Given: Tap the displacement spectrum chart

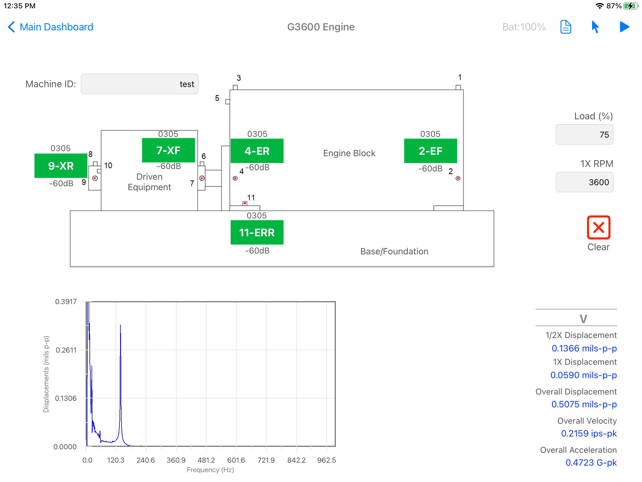Looking at the screenshot, I should (211, 374).
